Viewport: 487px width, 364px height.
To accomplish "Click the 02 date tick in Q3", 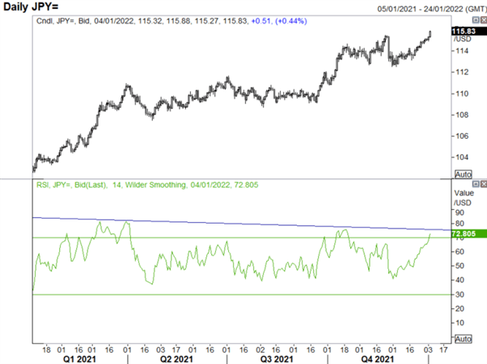I will (260, 350).
